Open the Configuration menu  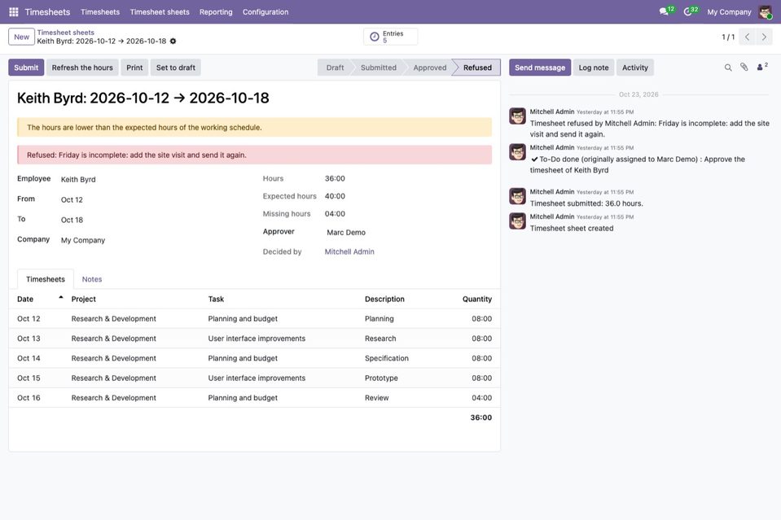point(265,12)
